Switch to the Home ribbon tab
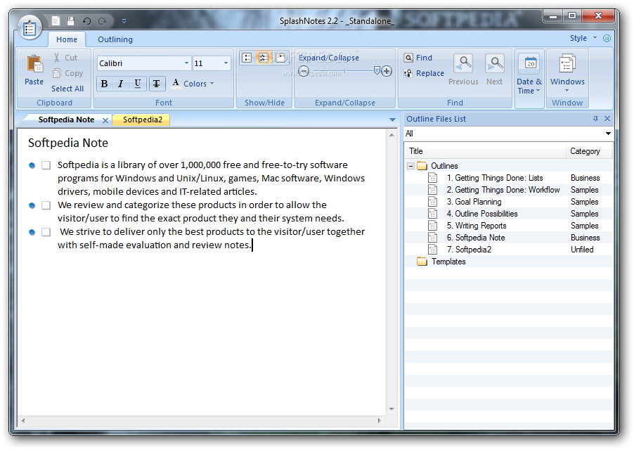 coord(67,39)
